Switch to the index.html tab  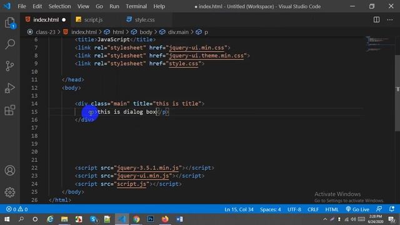pos(46,19)
